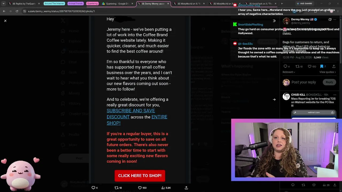The image size is (342, 192).
Task: Open Ask Gemini
Action: pyautogui.click(x=304, y=4)
